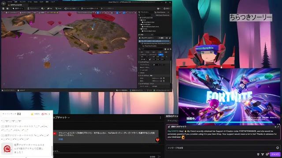
Task: Click the chevron arrow on D2 ranking widget
Action: click(49, 114)
